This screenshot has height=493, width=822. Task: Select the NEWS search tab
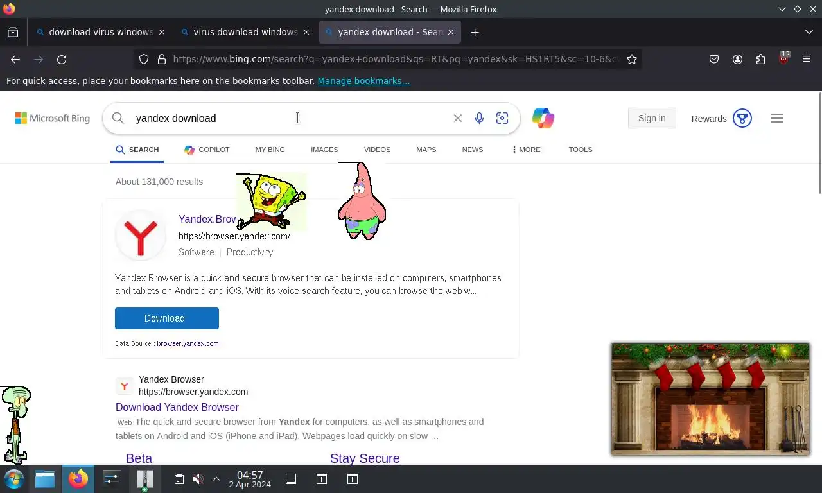coord(473,150)
